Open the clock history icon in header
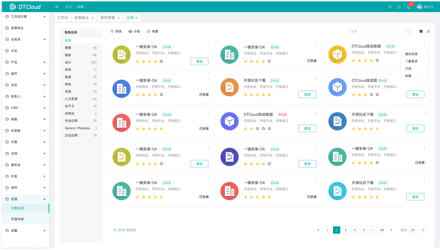This screenshot has height=250, width=440. point(399,7)
